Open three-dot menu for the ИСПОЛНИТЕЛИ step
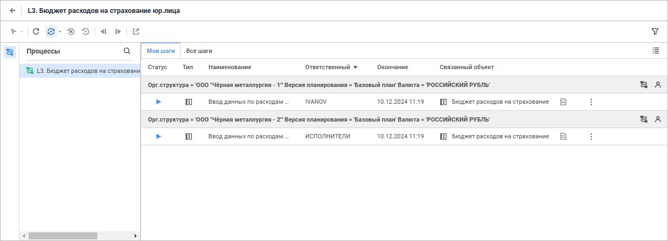The image size is (668, 241). 591,137
